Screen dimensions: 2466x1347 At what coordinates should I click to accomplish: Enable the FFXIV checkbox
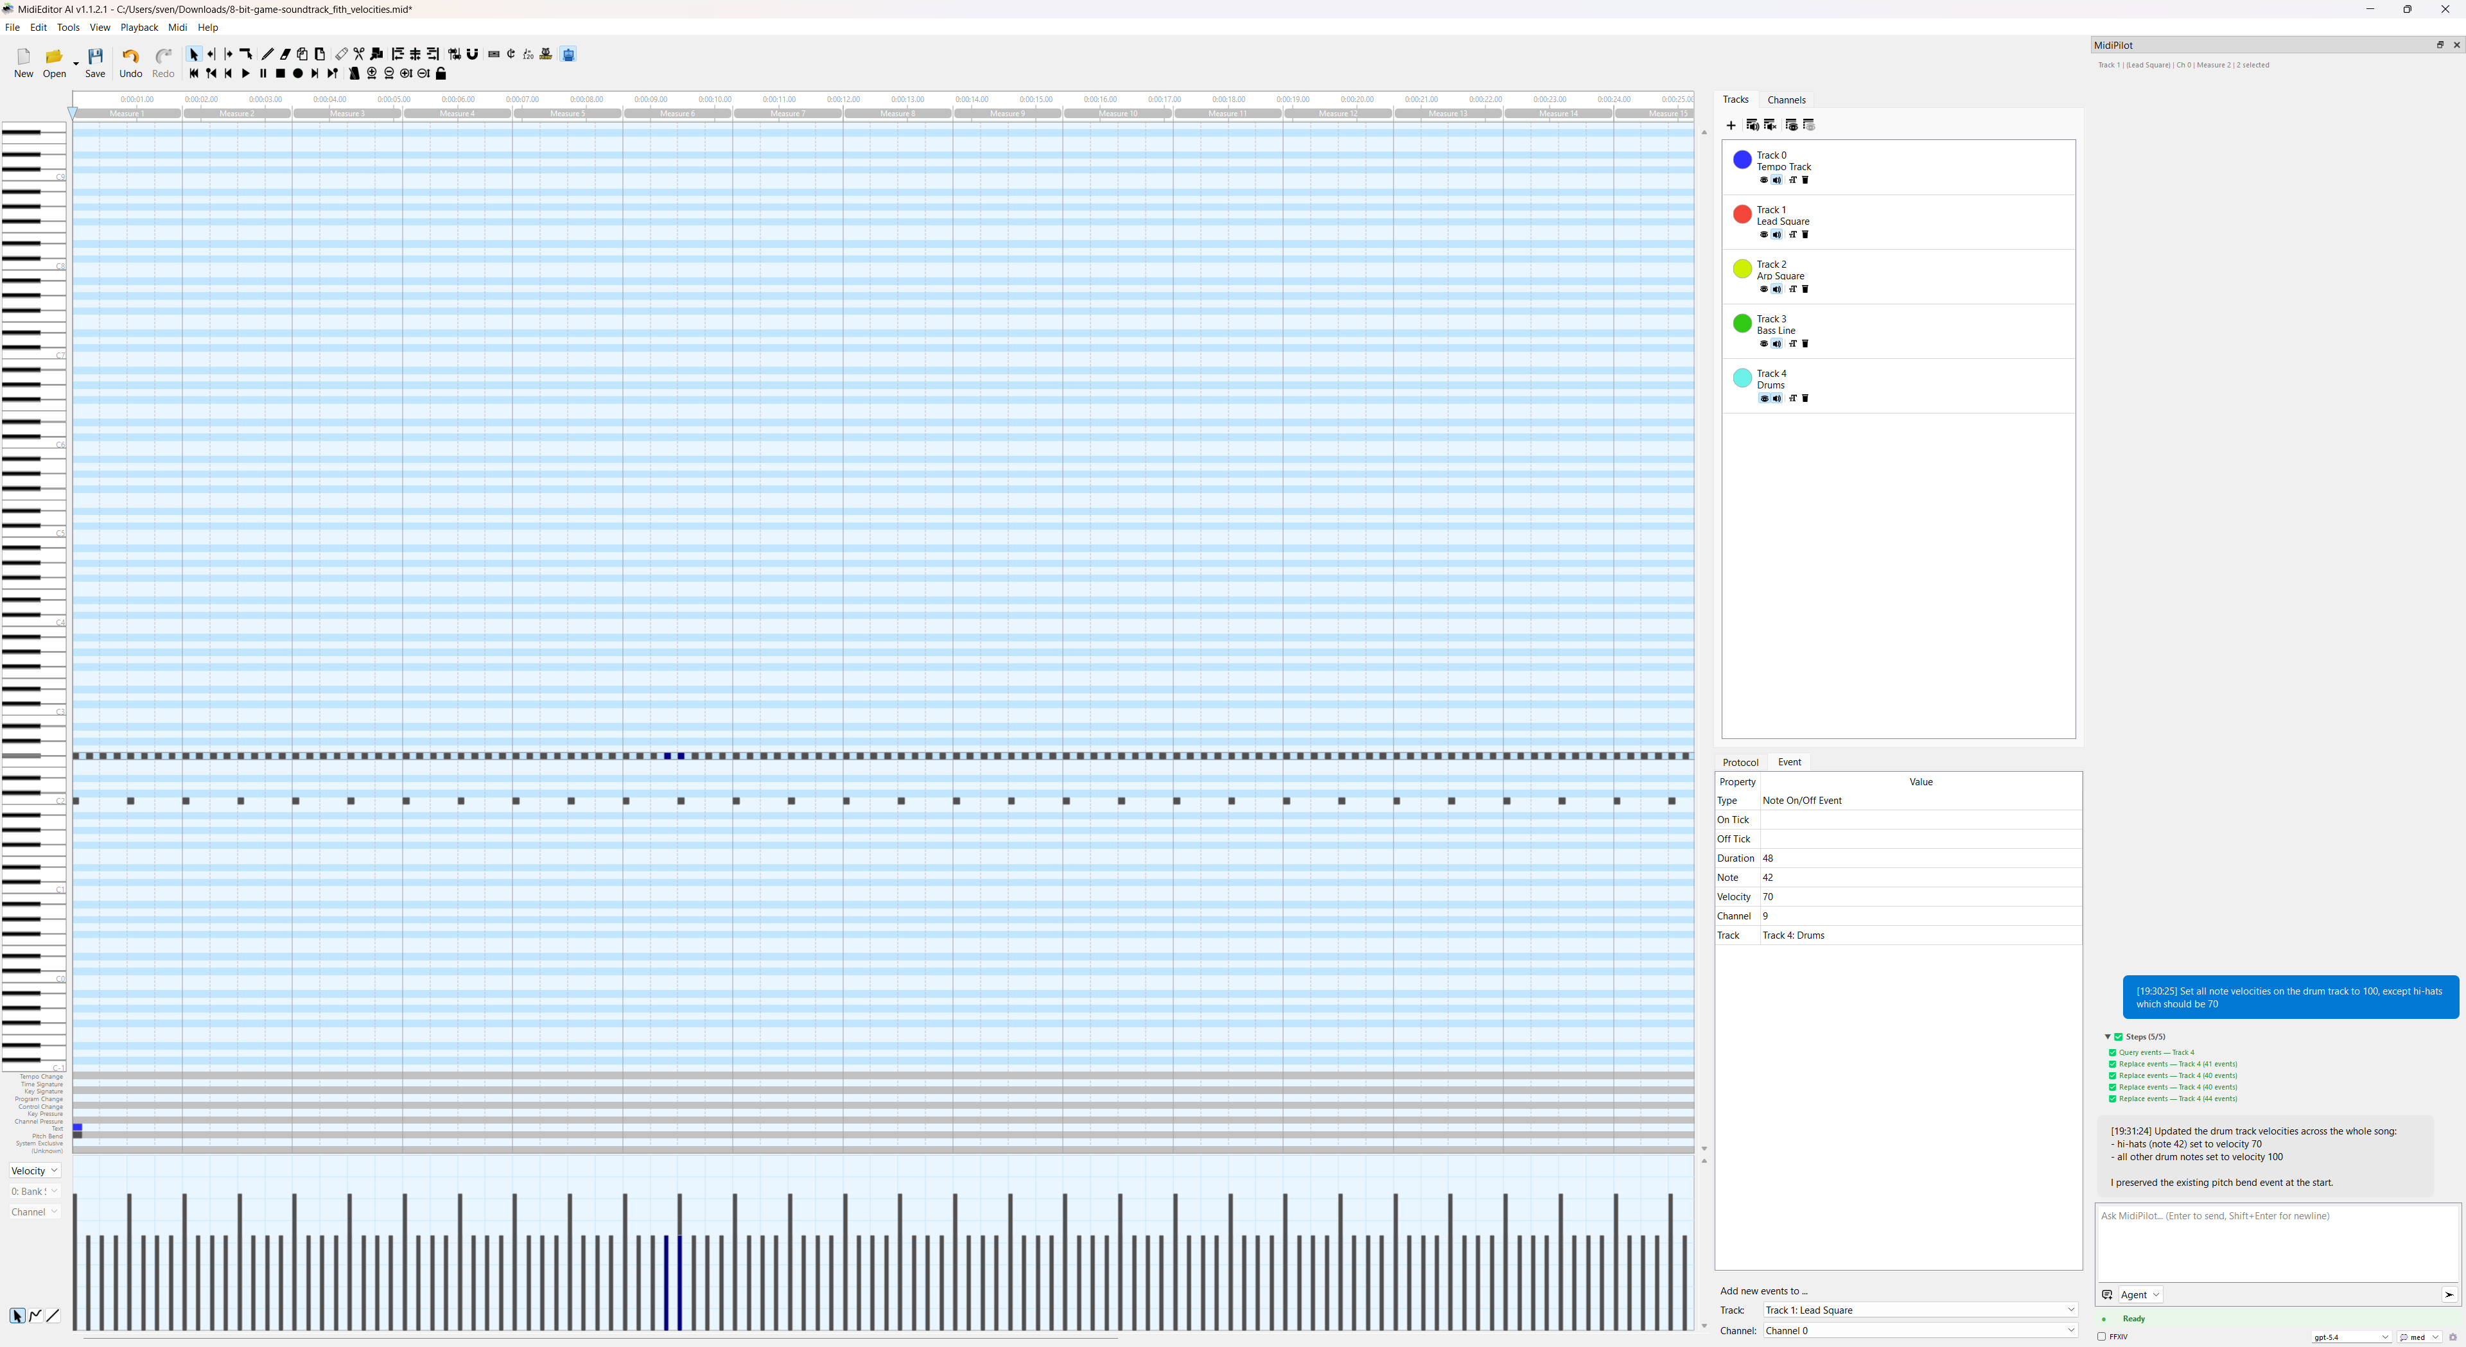pyautogui.click(x=2101, y=1337)
